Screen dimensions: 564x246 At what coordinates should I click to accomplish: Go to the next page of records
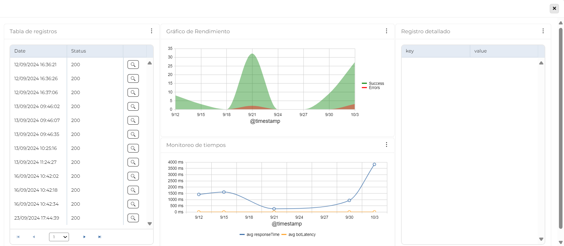[84, 237]
